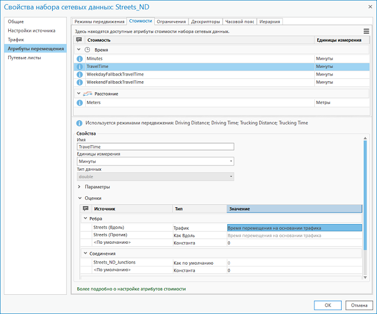This screenshot has height=314, width=377.
Task: Expand the Параметры section
Action: pos(79,187)
